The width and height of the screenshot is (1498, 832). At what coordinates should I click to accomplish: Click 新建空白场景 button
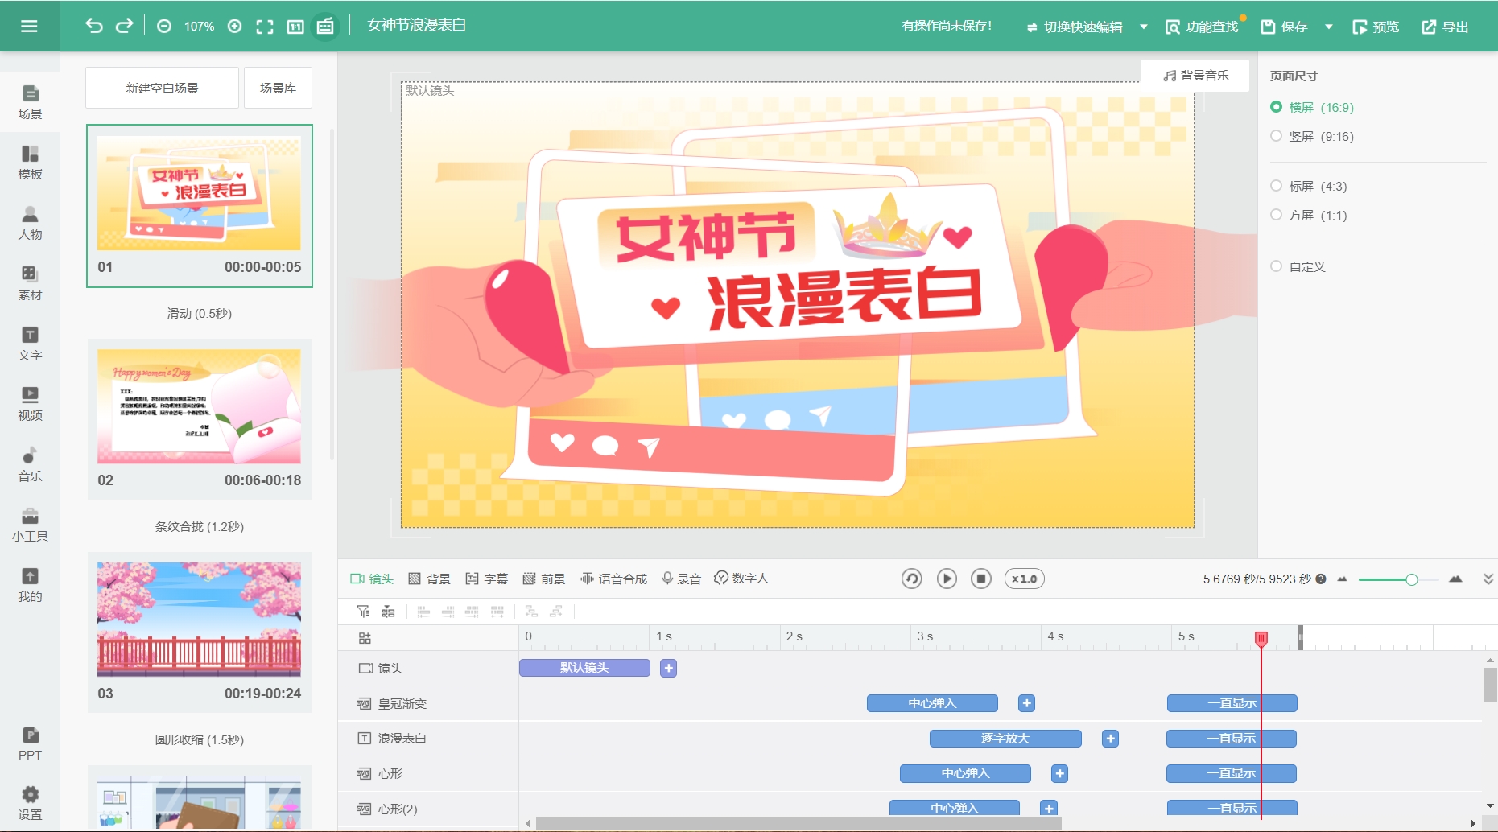[x=162, y=88]
